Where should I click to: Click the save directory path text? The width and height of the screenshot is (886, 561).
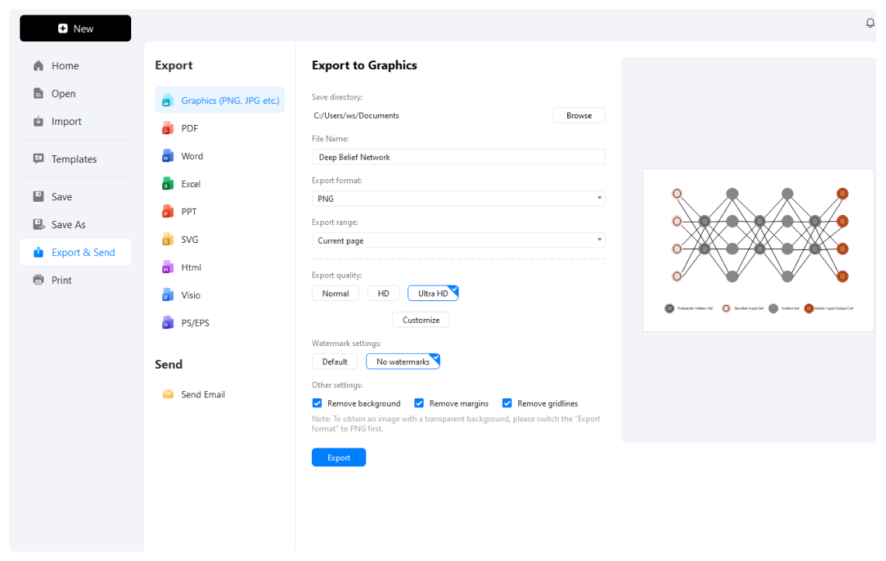(357, 116)
